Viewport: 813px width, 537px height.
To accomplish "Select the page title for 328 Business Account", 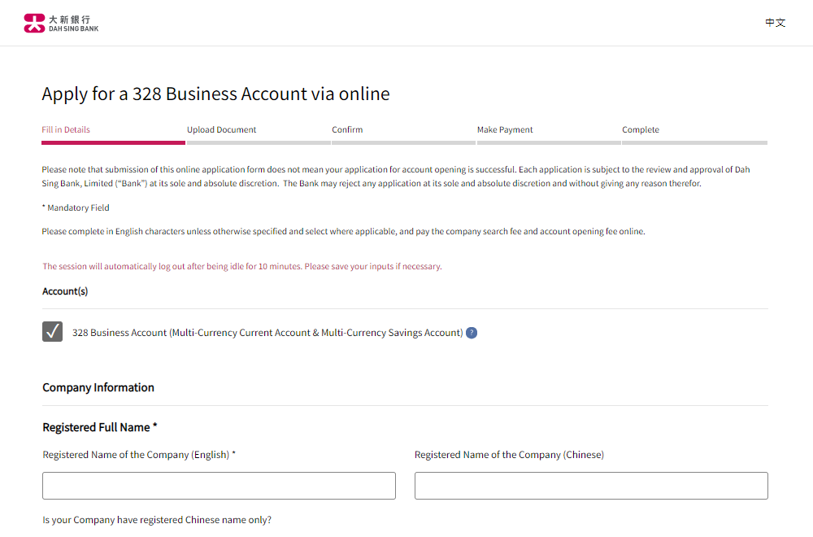I will click(x=215, y=94).
